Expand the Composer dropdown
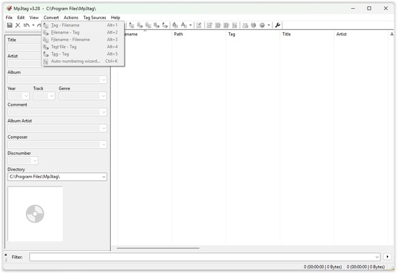Image resolution: width=397 pixels, height=273 pixels. coord(103,145)
